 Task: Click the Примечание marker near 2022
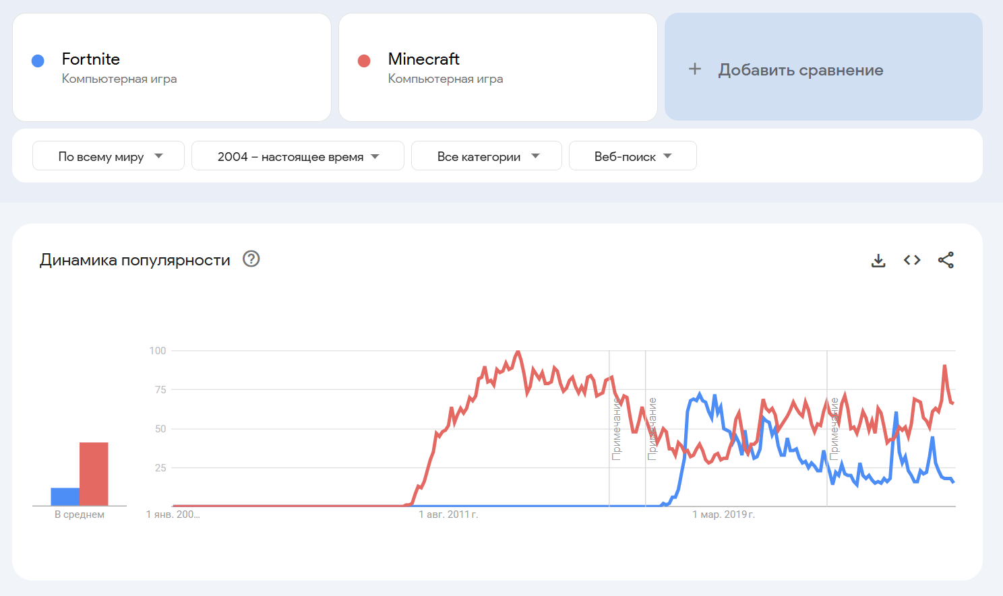click(x=834, y=429)
